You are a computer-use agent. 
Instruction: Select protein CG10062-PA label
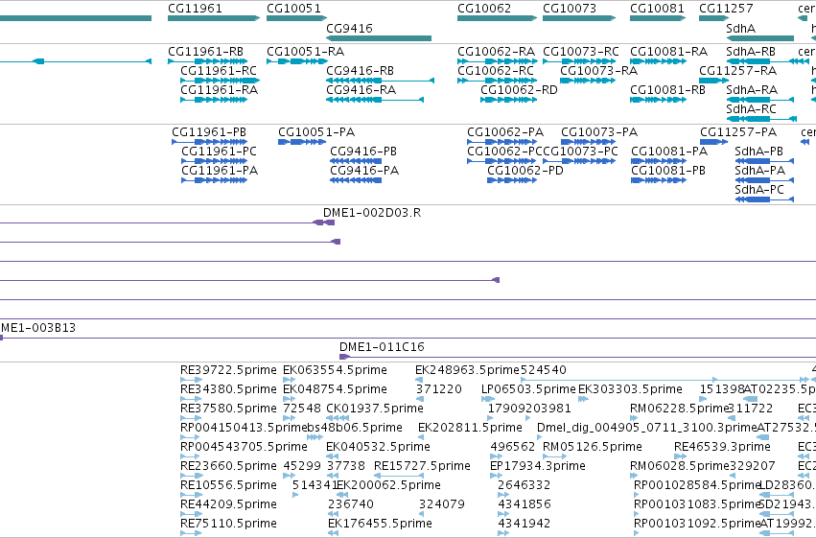coord(505,132)
